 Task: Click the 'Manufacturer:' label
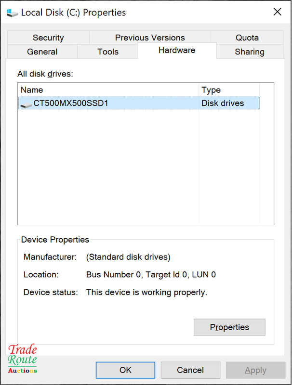tap(50, 257)
